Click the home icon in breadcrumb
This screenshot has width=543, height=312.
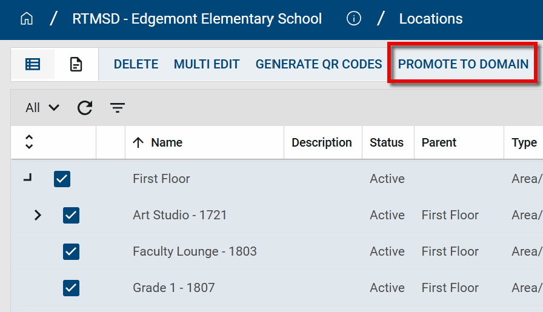(26, 19)
